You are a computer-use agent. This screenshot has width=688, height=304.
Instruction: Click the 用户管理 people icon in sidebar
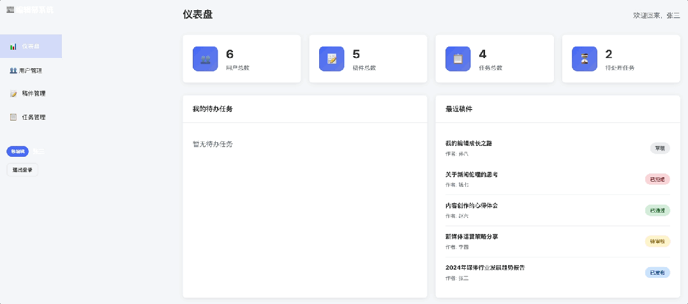[13, 70]
